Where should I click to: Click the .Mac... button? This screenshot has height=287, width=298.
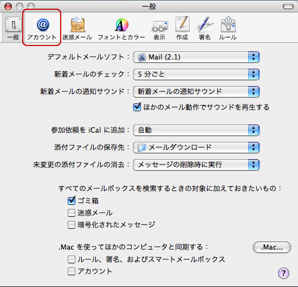point(272,247)
